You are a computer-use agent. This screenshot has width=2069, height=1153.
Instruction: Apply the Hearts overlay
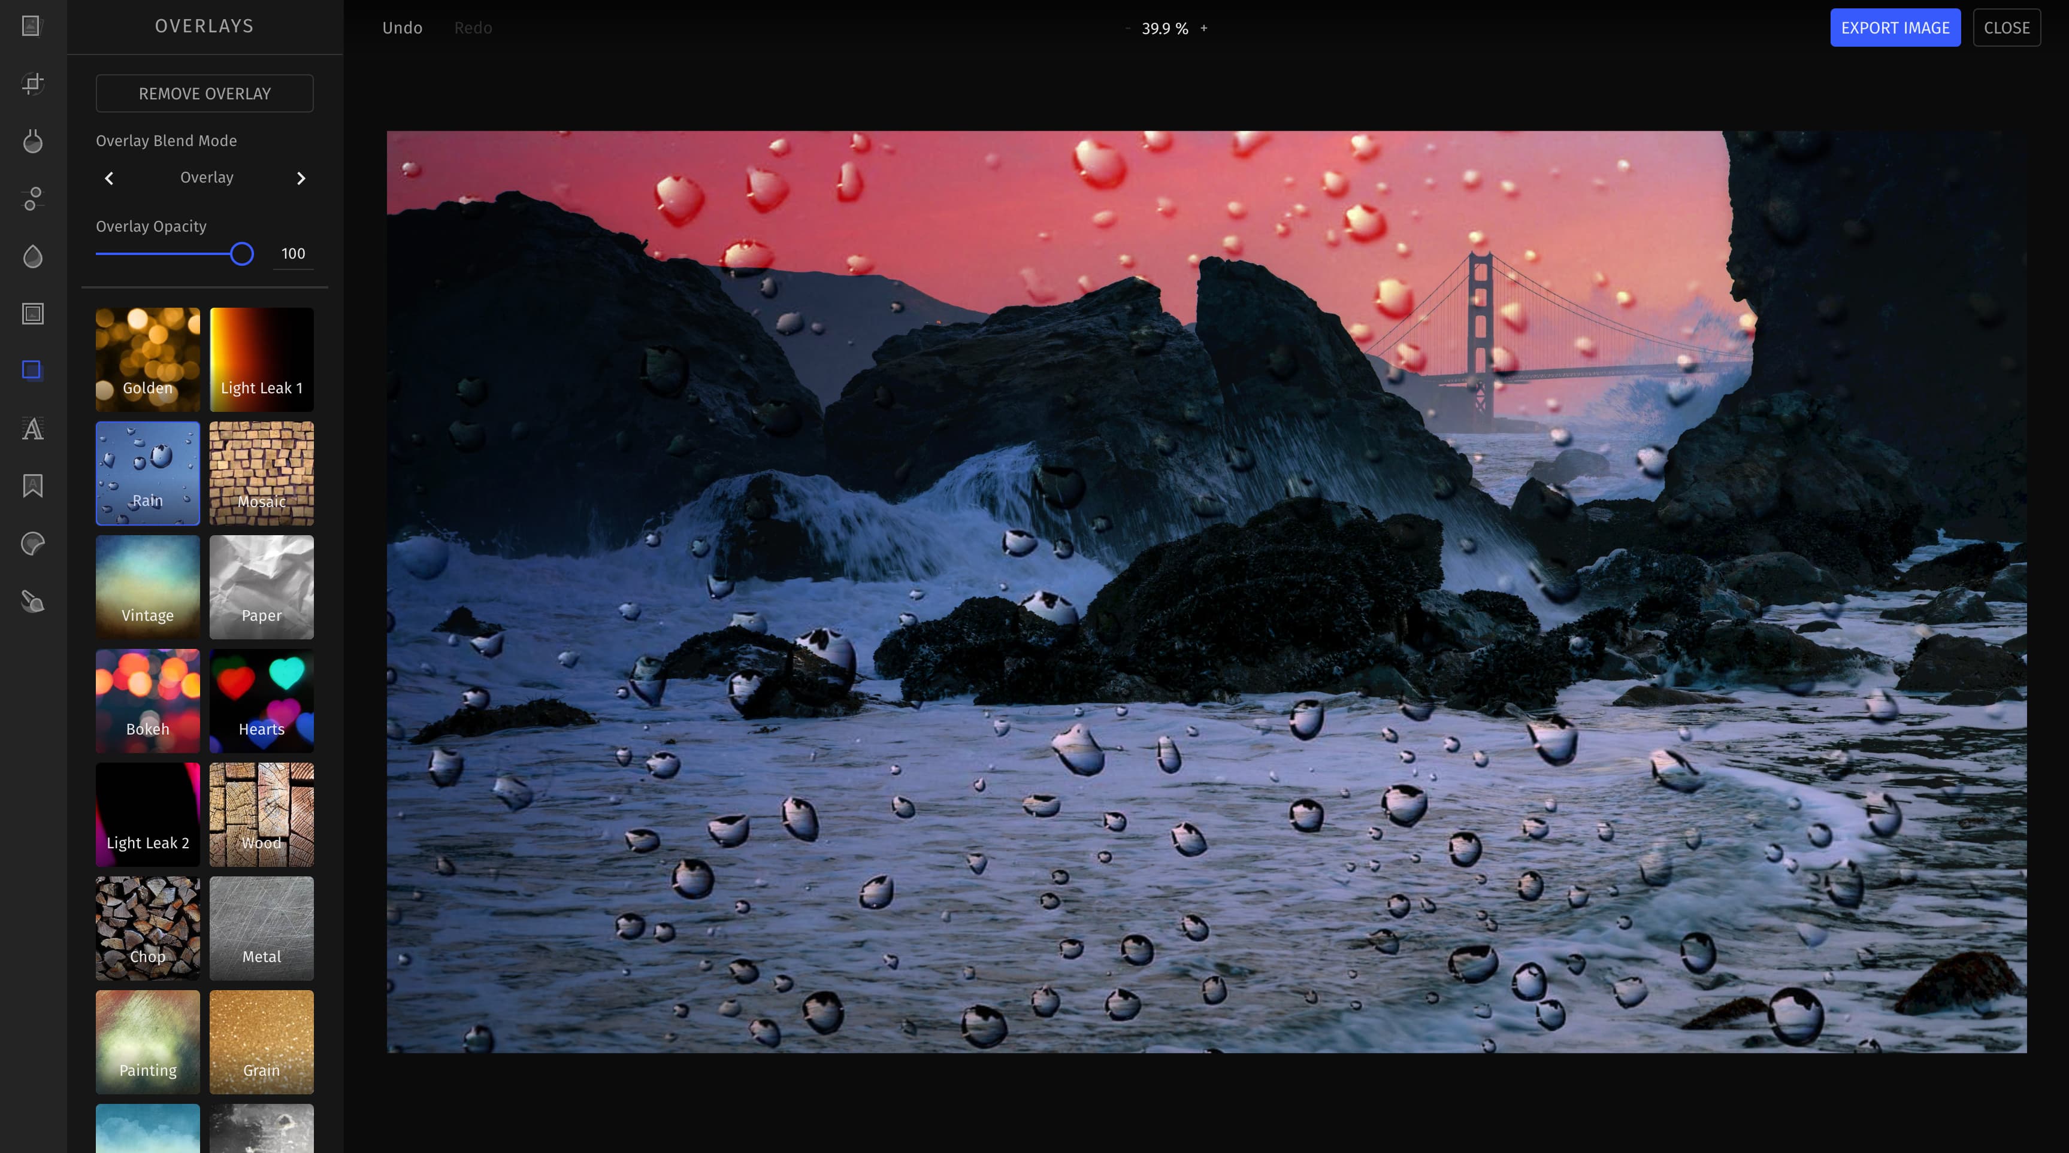262,701
